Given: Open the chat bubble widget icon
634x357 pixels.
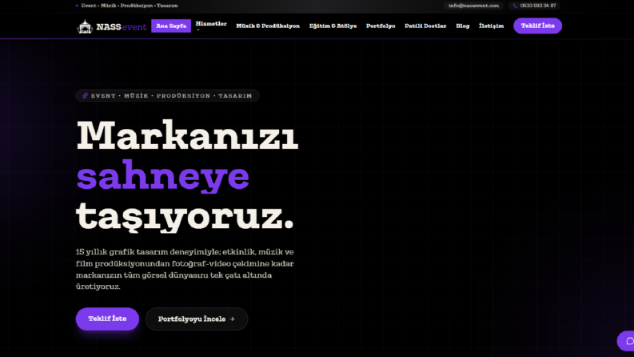Looking at the screenshot, I should click(x=629, y=341).
